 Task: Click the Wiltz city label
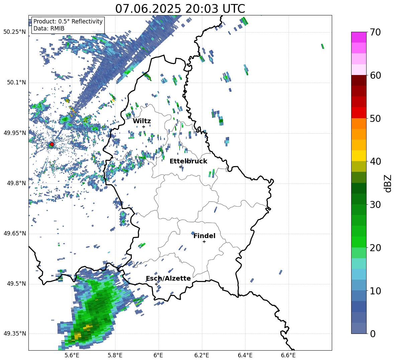pyautogui.click(x=142, y=121)
